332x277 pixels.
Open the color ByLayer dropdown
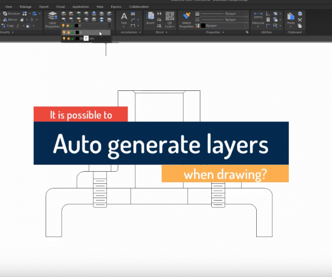(x=246, y=25)
